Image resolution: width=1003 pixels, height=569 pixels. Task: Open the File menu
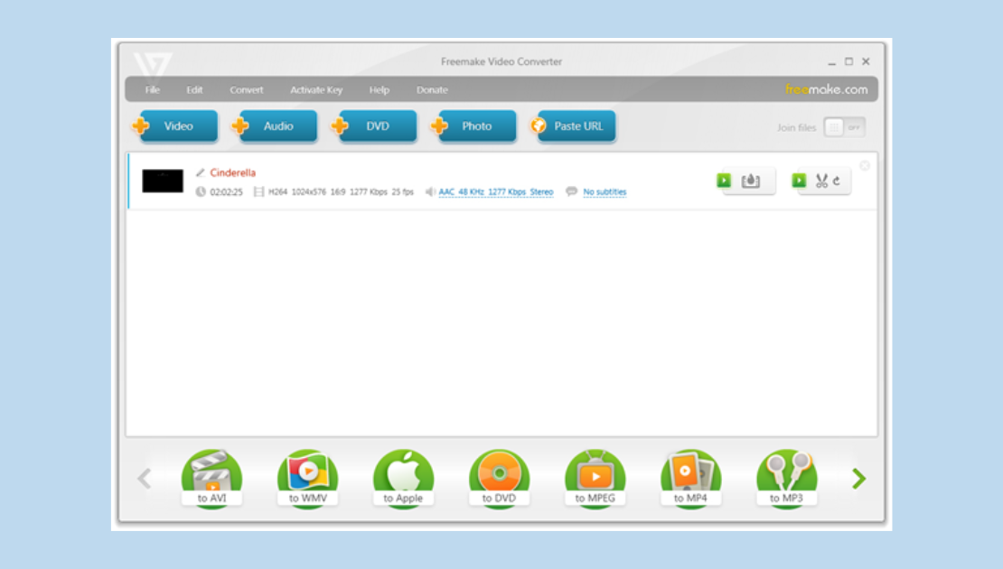(x=152, y=90)
